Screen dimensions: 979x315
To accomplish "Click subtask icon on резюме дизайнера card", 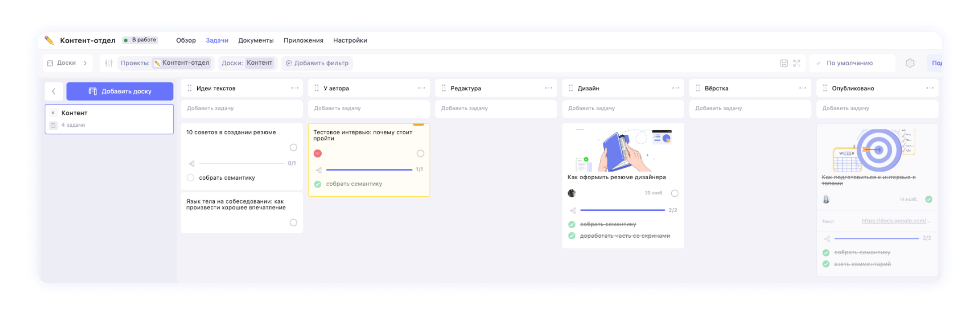I will pos(573,210).
